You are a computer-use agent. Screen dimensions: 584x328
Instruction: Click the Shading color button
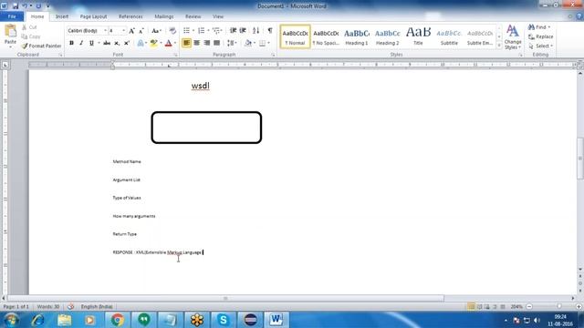[x=248, y=43]
